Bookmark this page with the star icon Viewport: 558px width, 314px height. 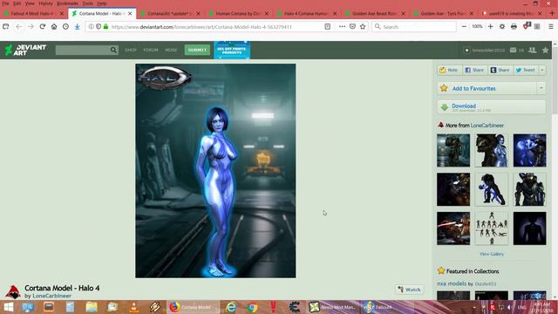point(363,27)
